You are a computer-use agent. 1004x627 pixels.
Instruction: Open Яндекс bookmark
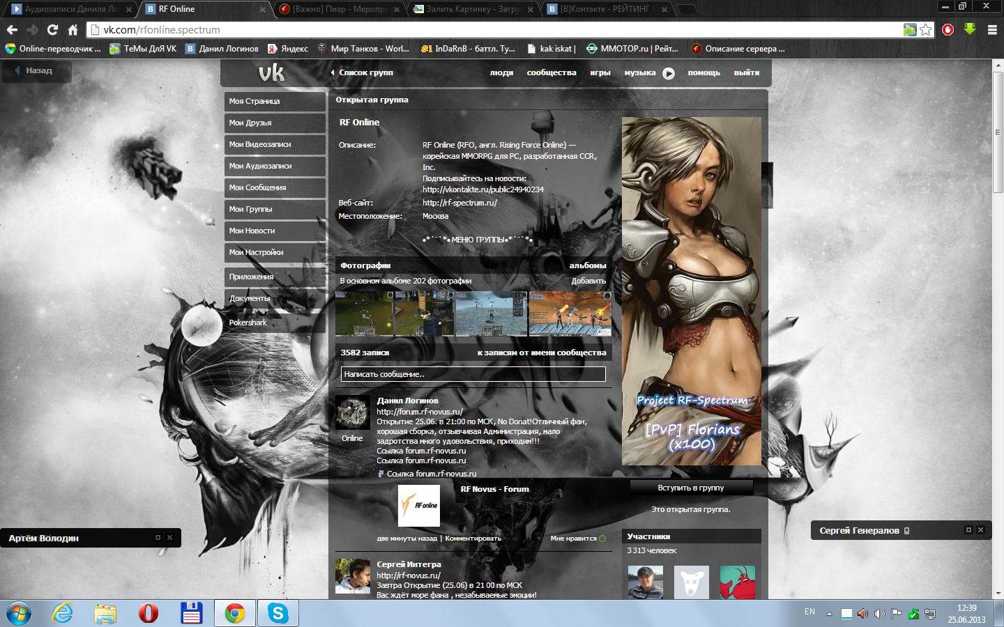pos(288,49)
